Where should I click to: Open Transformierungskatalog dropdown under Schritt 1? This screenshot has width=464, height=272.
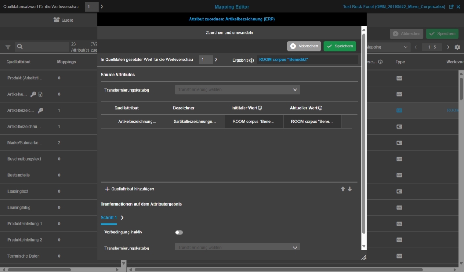pyautogui.click(x=238, y=248)
